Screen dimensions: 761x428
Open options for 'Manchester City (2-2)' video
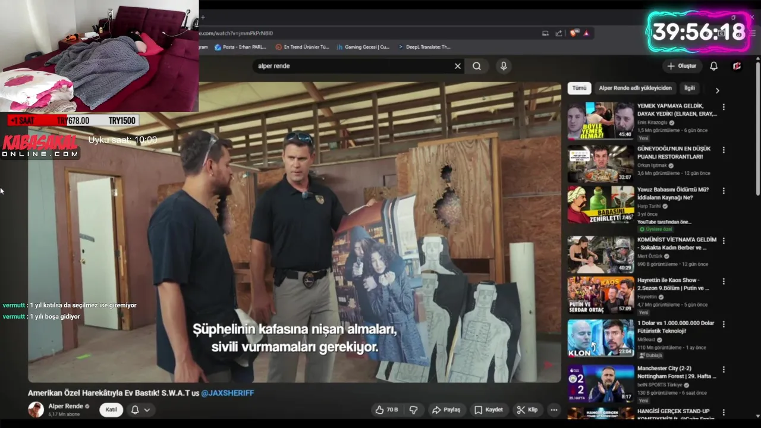coord(724,369)
